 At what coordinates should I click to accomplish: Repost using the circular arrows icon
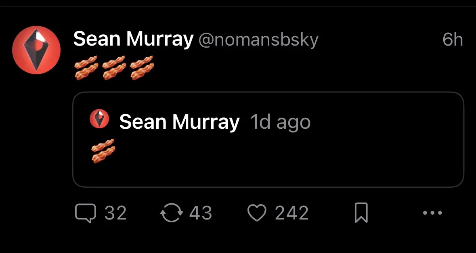pos(172,213)
